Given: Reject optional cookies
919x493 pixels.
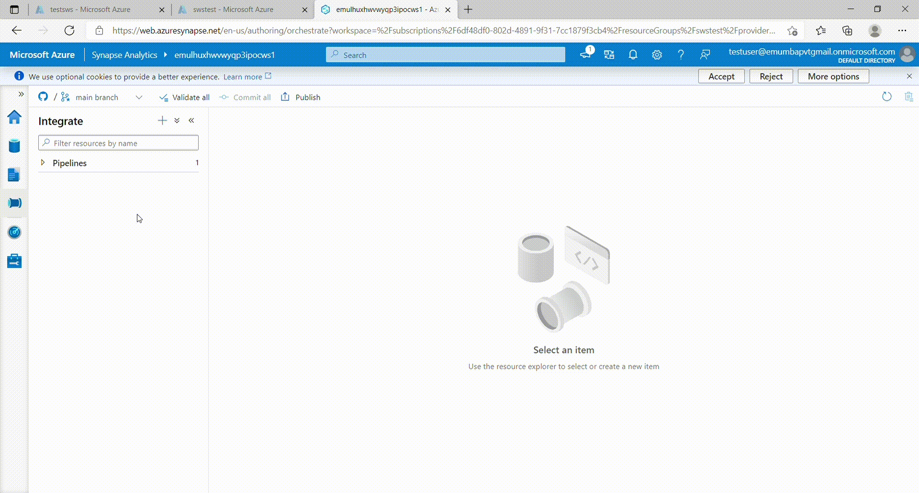Looking at the screenshot, I should (771, 76).
